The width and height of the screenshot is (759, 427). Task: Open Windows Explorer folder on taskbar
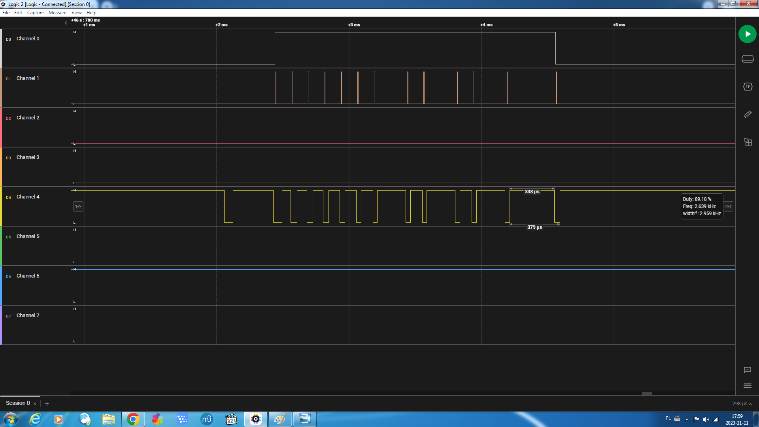pos(108,419)
